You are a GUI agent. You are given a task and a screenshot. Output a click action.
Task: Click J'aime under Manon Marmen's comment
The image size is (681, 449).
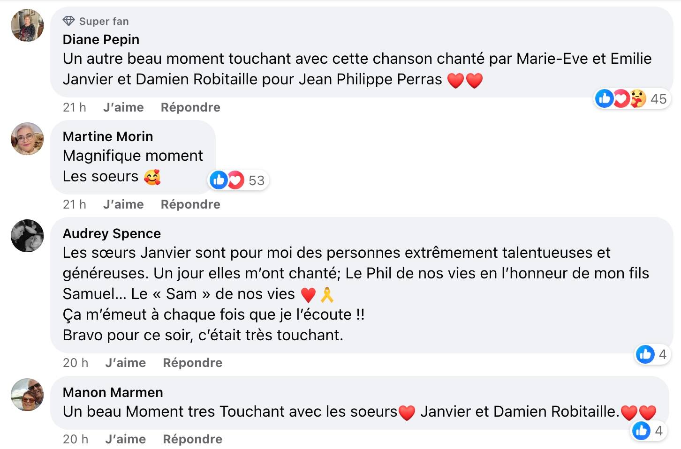click(x=125, y=439)
